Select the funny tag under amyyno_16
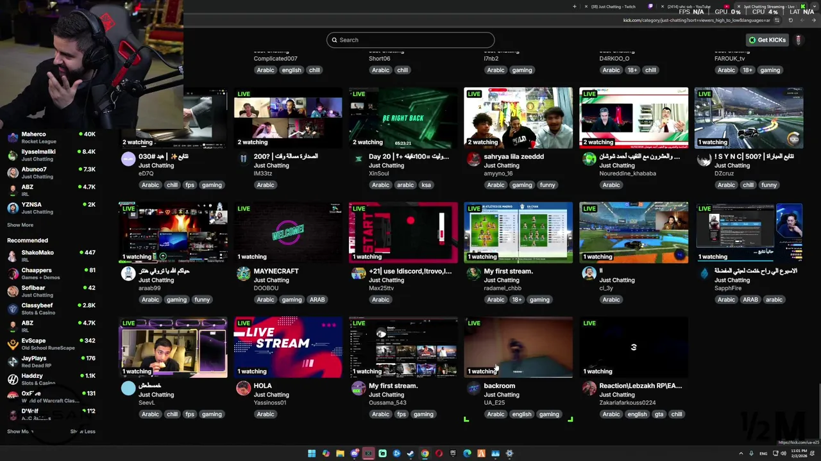Image resolution: width=821 pixels, height=461 pixels. [x=547, y=185]
